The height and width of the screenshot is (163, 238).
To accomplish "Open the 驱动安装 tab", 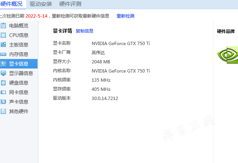I will pos(41,4).
